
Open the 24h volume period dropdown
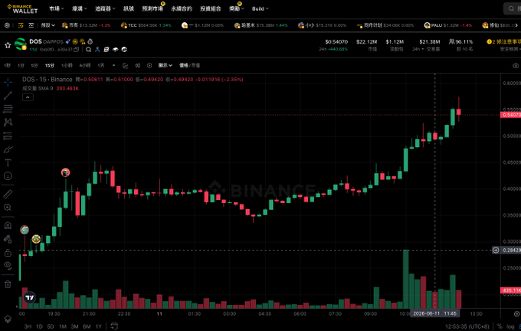click(x=418, y=49)
